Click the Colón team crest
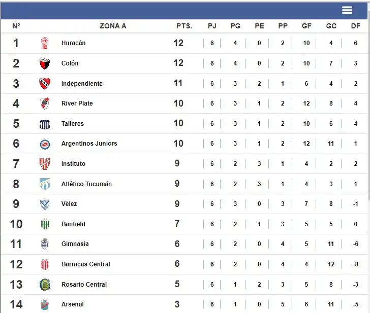The width and height of the screenshot is (370, 313). pyautogui.click(x=45, y=63)
